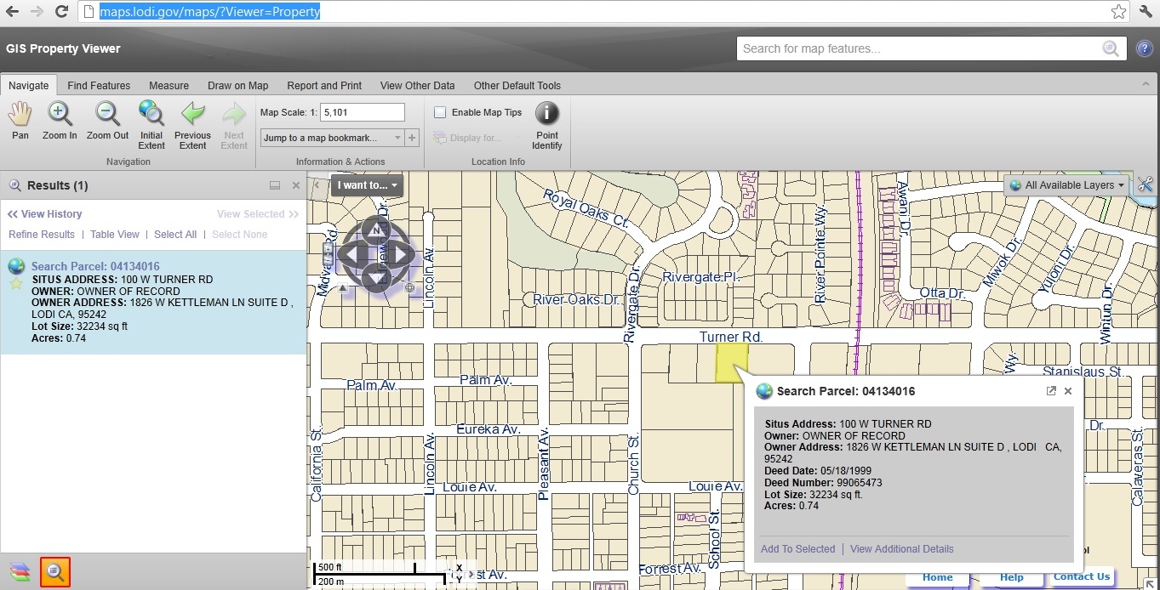The width and height of the screenshot is (1160, 590).
Task: Open search results panel icon
Action: [54, 571]
